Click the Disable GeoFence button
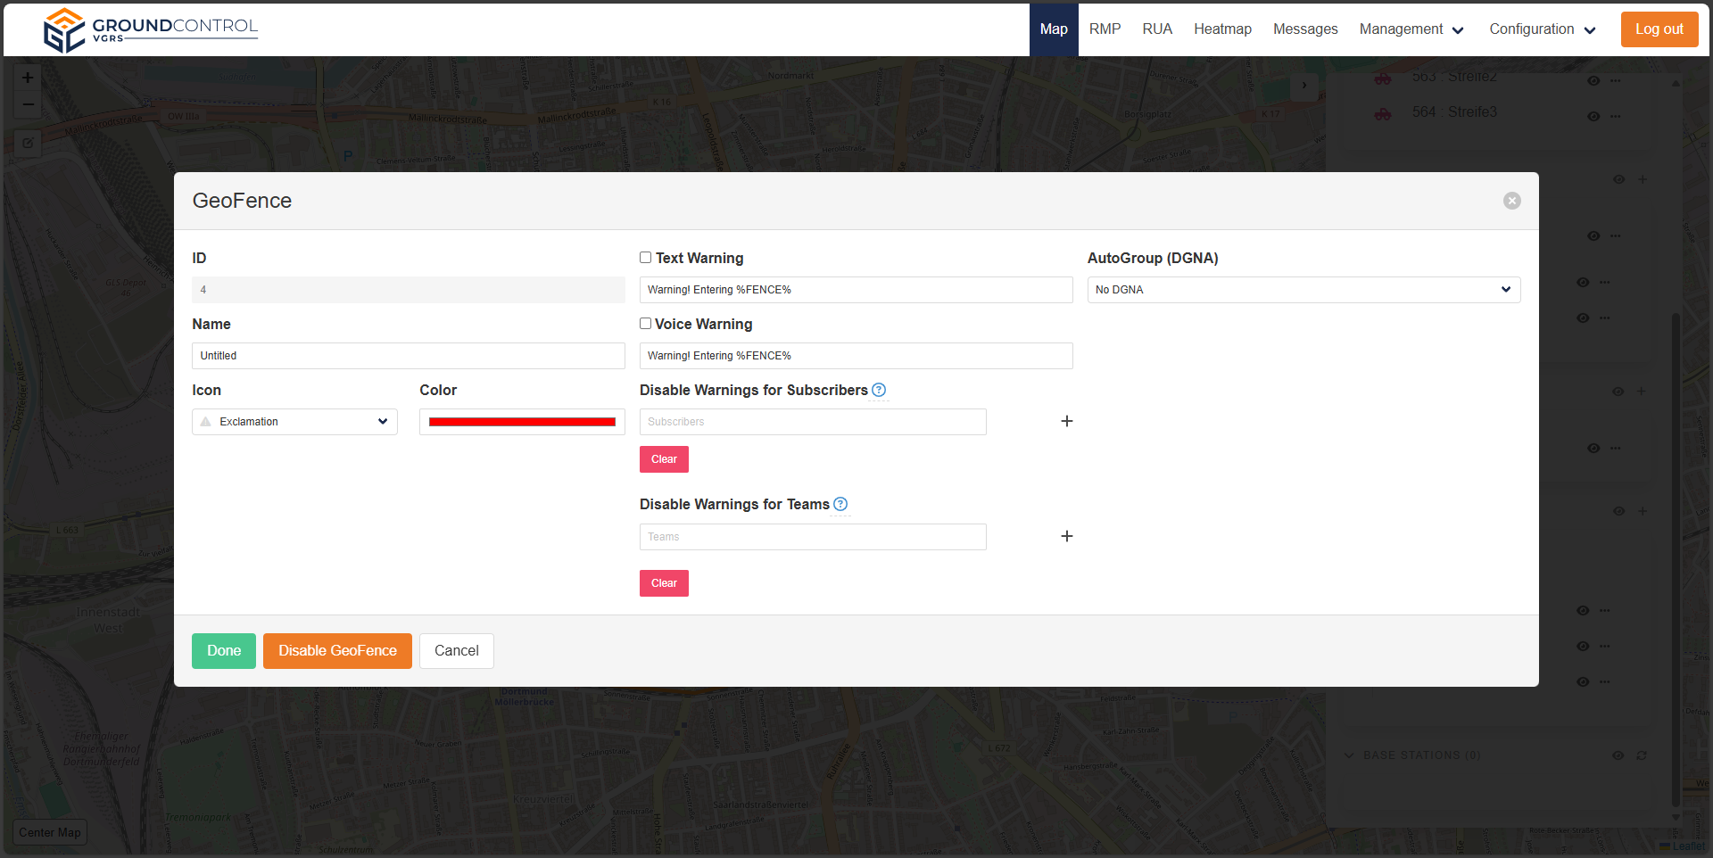 point(337,651)
